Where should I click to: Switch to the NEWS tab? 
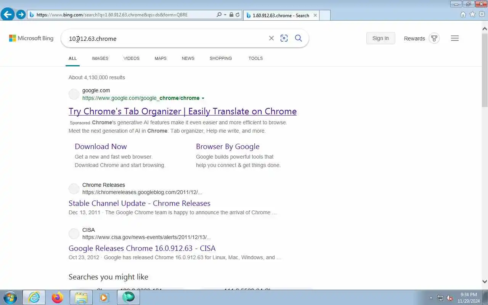tap(188, 58)
